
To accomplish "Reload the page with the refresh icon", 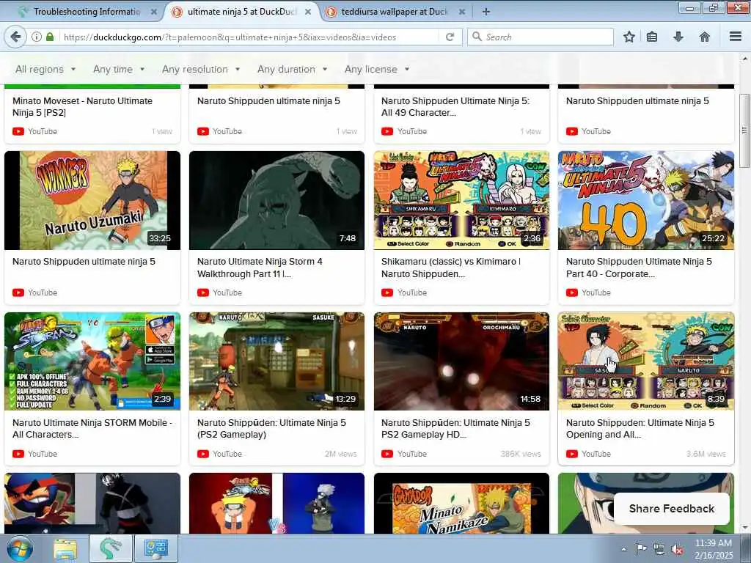I will 450,37.
